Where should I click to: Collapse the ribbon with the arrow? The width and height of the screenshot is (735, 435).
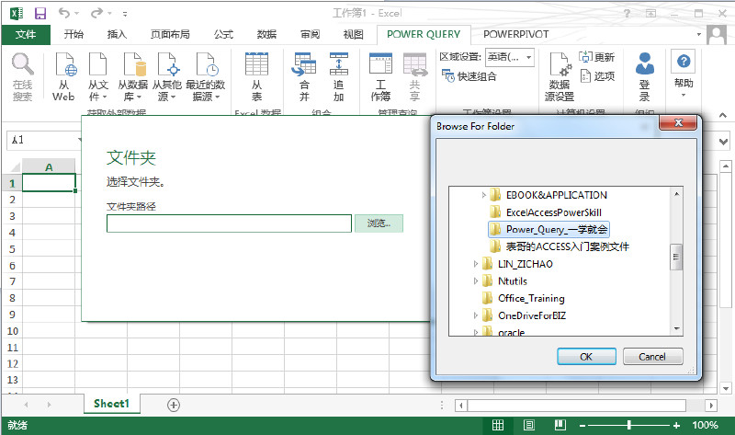pos(723,115)
